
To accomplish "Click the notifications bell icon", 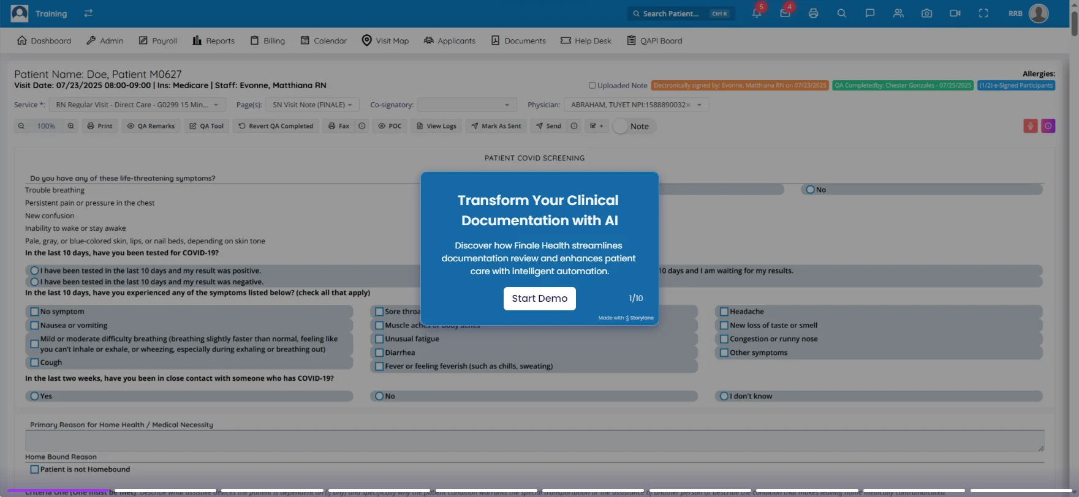I will [757, 13].
